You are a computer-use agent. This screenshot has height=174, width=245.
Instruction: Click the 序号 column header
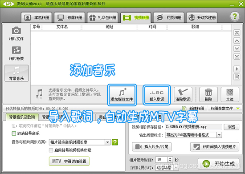pos(36,27)
